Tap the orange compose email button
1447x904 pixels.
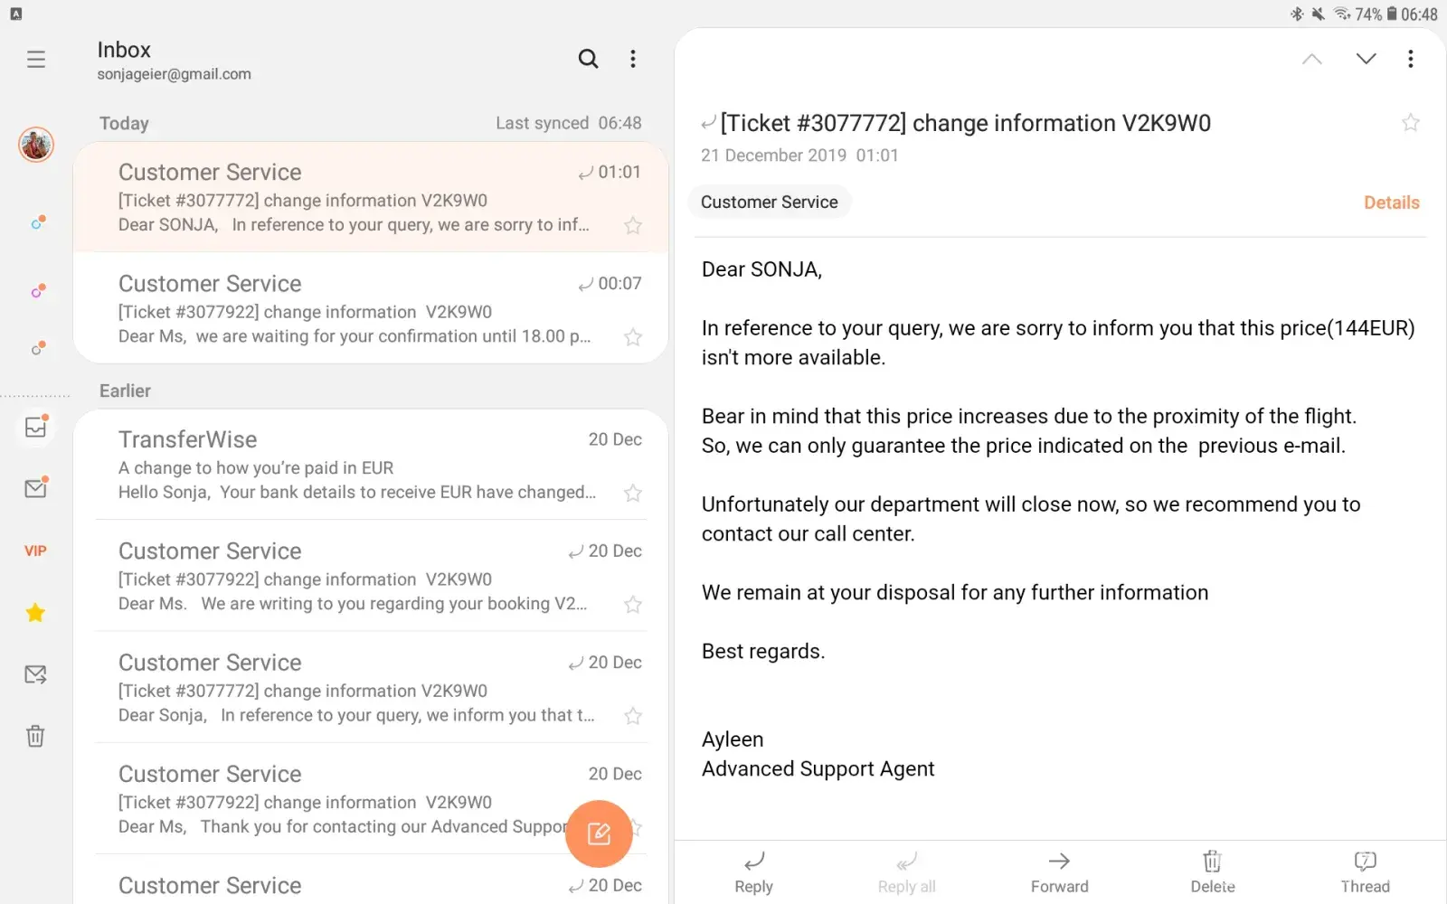pos(599,833)
